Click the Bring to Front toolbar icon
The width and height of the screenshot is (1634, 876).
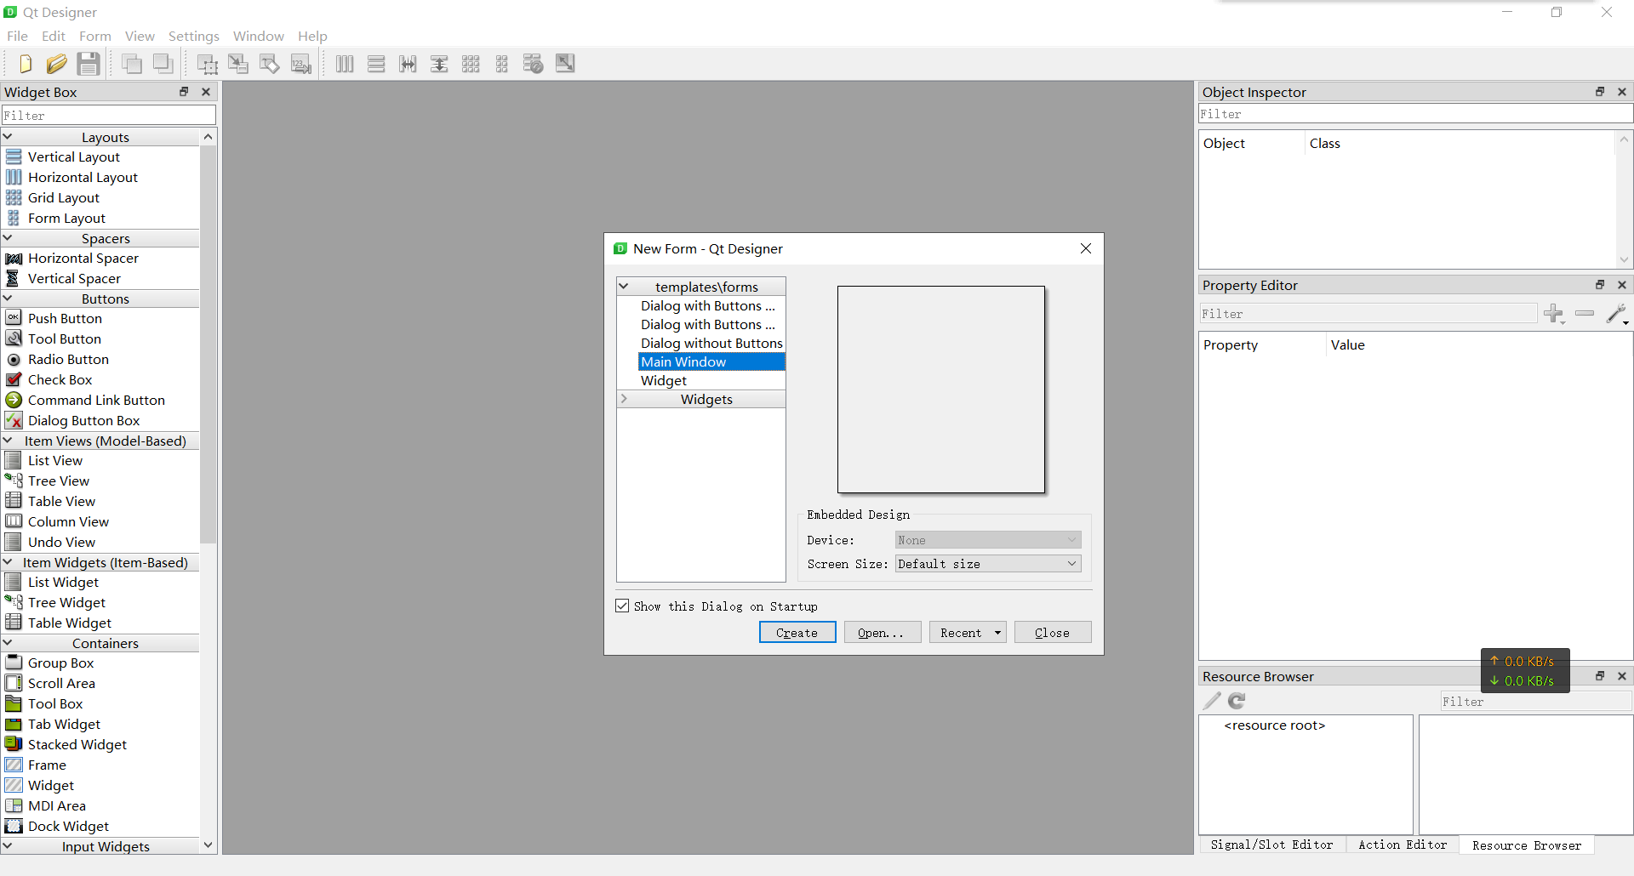click(163, 64)
